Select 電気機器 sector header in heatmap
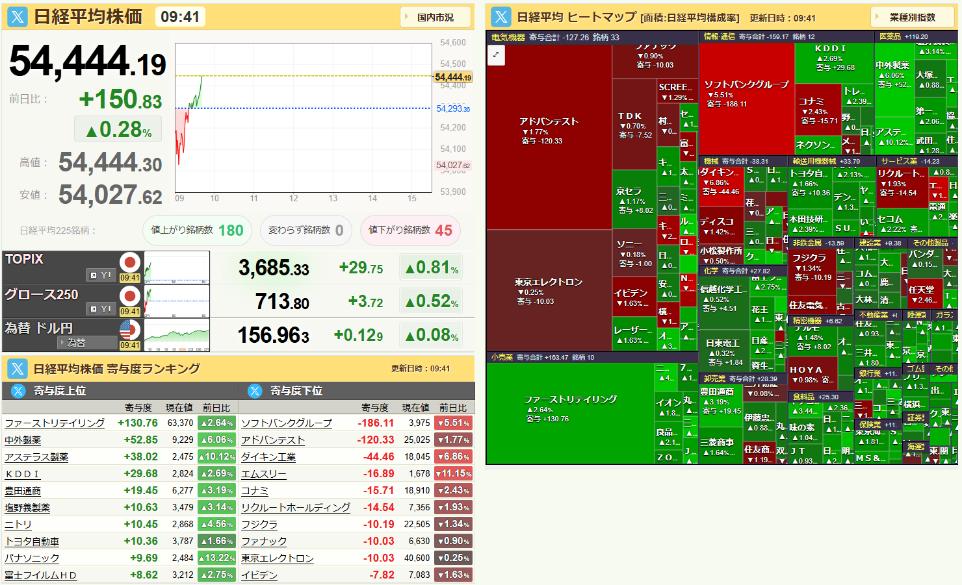 pyautogui.click(x=508, y=38)
